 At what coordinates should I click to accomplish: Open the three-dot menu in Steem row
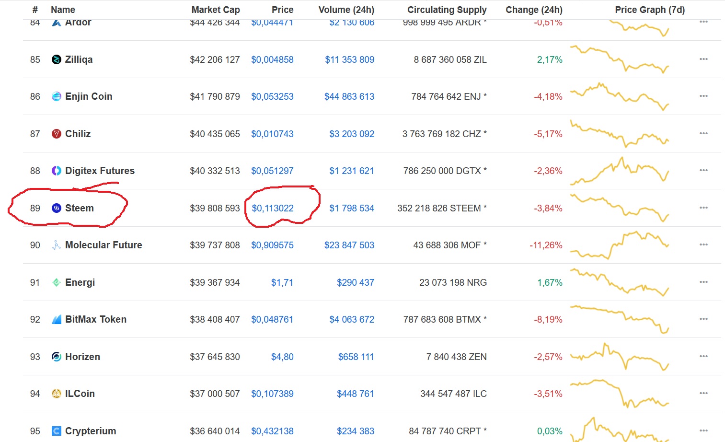[703, 208]
